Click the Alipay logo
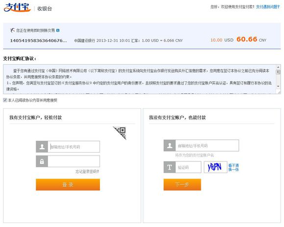Screen dimensions: 284x227 [17, 7]
